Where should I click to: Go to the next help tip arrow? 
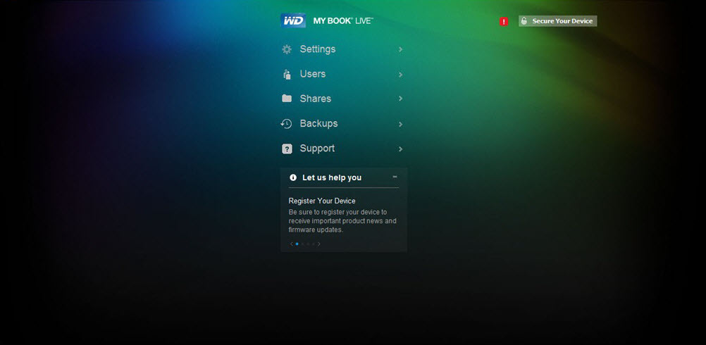319,244
